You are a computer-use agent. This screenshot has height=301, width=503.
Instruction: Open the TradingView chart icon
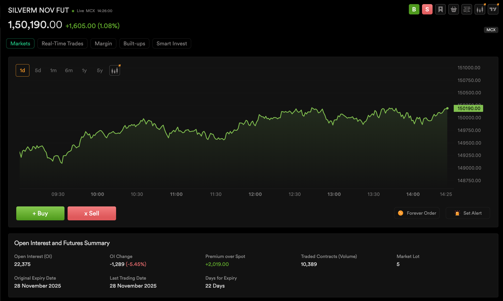[x=493, y=10]
